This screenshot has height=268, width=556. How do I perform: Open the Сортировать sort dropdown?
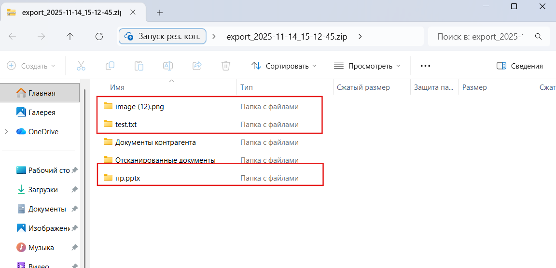pyautogui.click(x=284, y=66)
